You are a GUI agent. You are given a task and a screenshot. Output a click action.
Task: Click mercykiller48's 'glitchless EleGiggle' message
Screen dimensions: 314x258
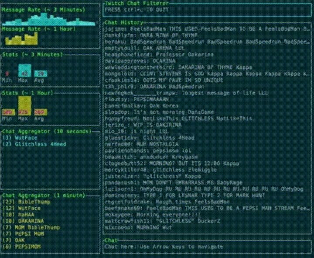tap(161, 170)
